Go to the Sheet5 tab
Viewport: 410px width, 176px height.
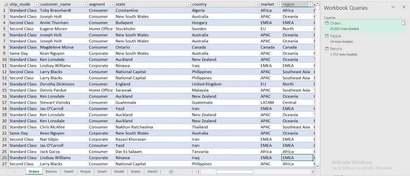68,171
